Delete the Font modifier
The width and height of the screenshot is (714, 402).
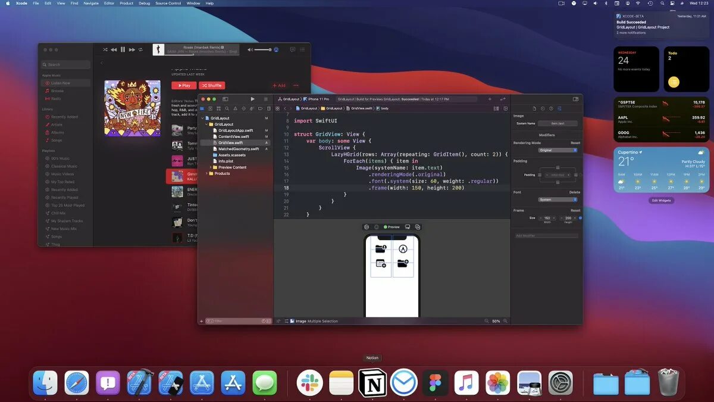[x=574, y=192]
